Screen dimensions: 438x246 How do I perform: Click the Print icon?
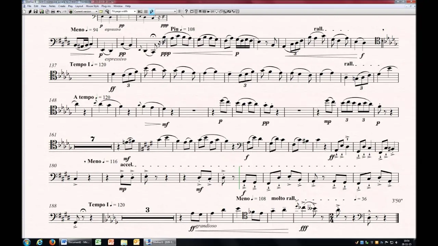tap(53, 11)
